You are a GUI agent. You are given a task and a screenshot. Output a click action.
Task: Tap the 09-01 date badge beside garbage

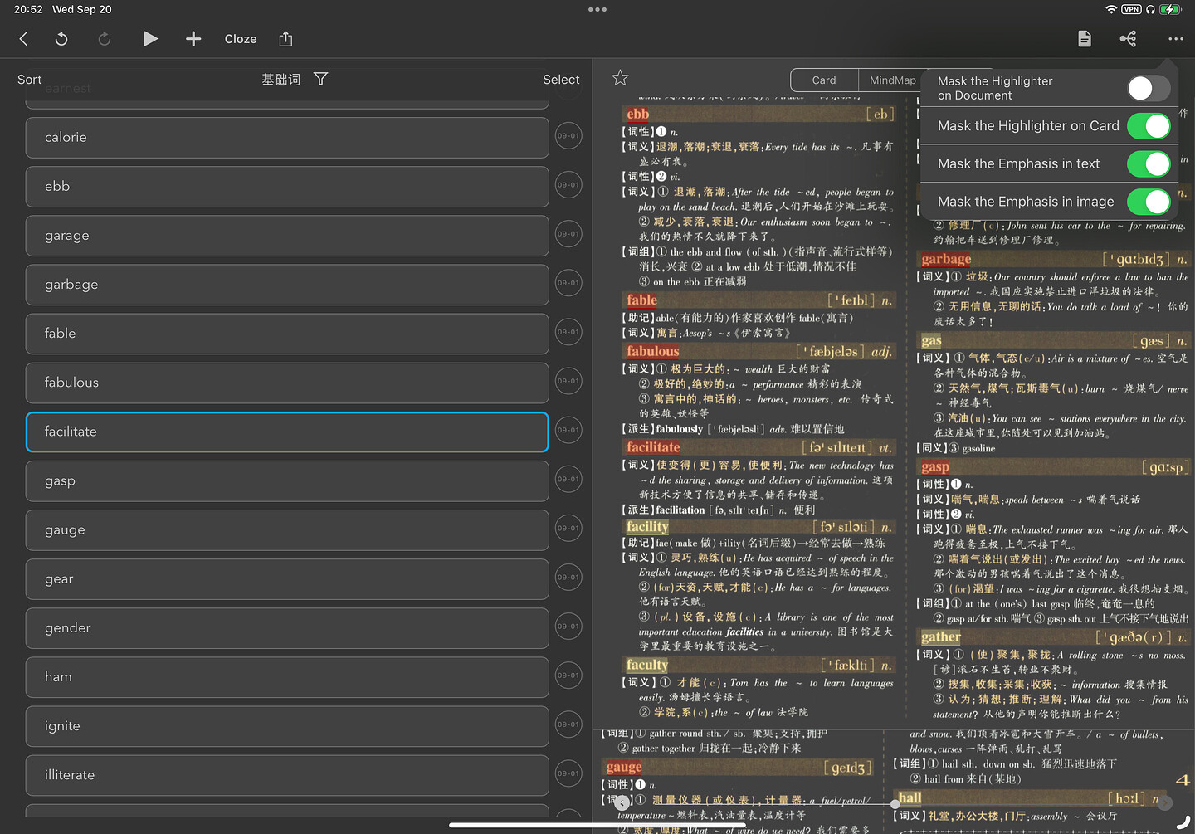click(x=568, y=283)
